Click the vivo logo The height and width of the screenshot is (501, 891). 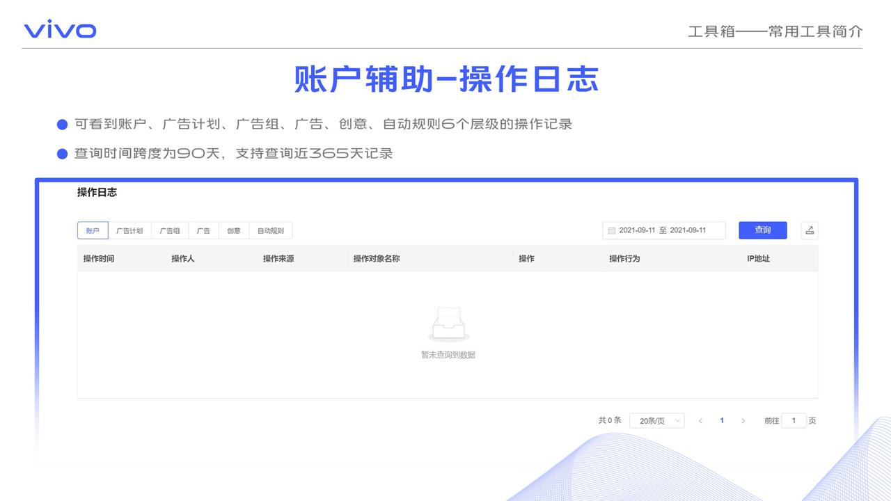[x=60, y=30]
